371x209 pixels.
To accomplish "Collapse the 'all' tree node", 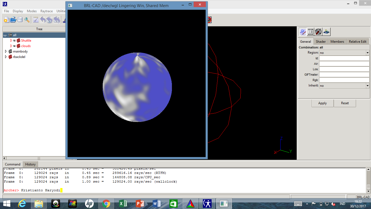I will pyautogui.click(x=5, y=35).
